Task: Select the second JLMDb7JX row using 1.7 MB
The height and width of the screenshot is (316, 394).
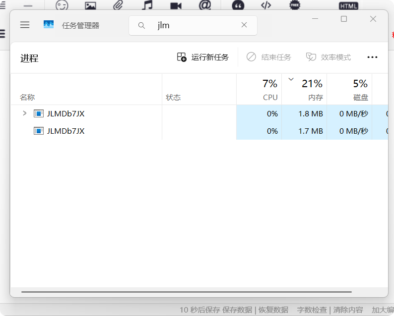Action: click(199, 131)
